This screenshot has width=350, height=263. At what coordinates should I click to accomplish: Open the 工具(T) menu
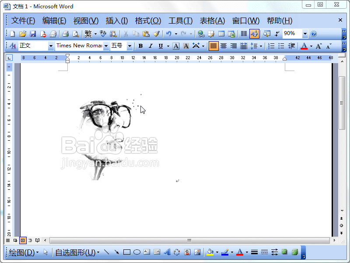(180, 21)
